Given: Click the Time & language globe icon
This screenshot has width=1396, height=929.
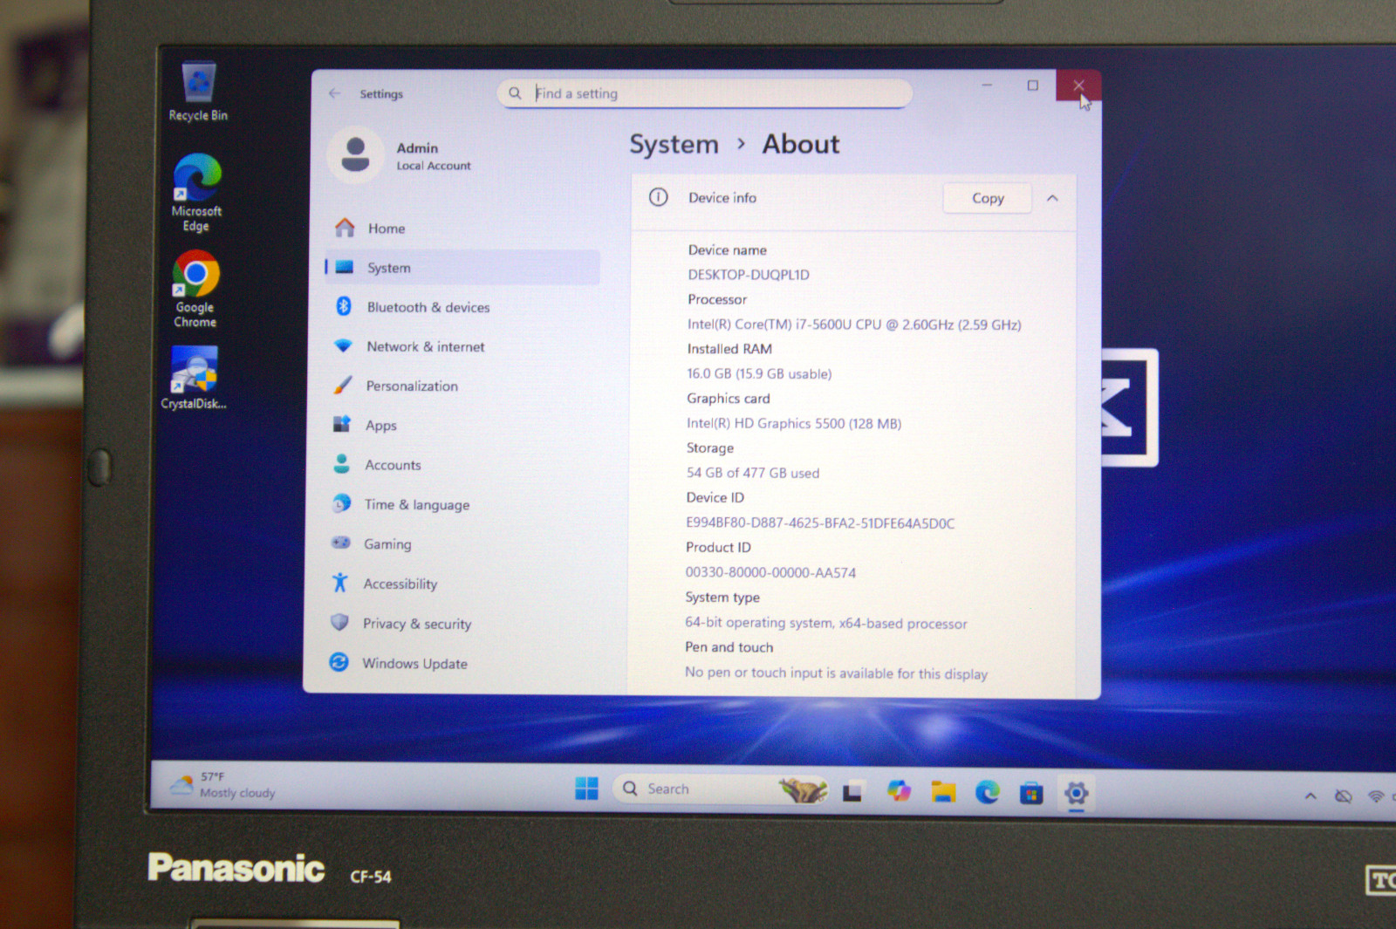Looking at the screenshot, I should pos(341,503).
